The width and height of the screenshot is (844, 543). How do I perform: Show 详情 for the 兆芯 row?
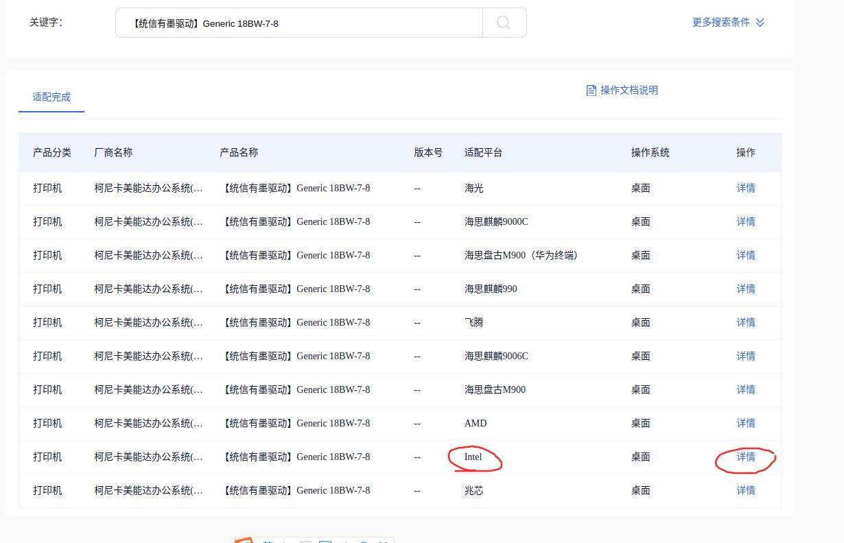(746, 490)
